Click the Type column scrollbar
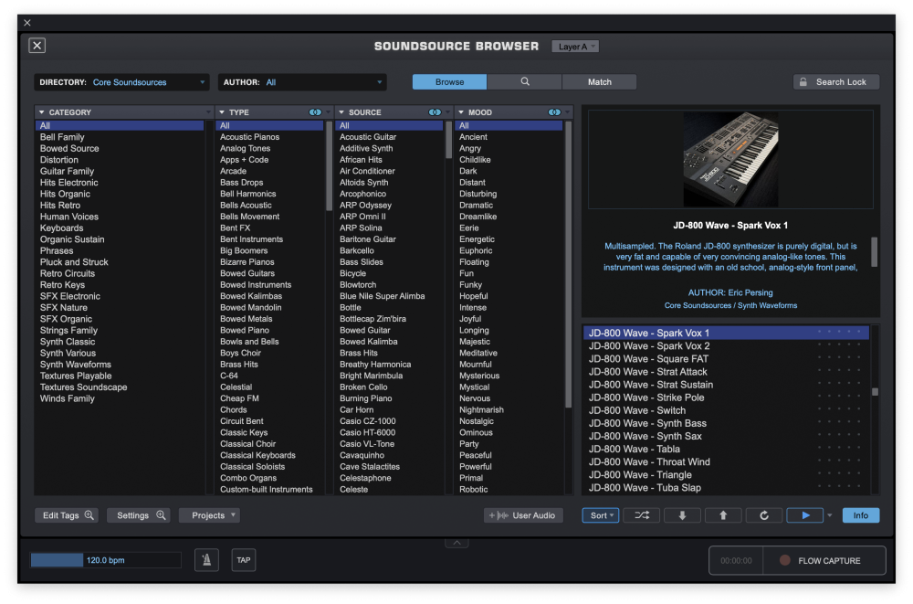This screenshot has height=604, width=913. [x=329, y=166]
